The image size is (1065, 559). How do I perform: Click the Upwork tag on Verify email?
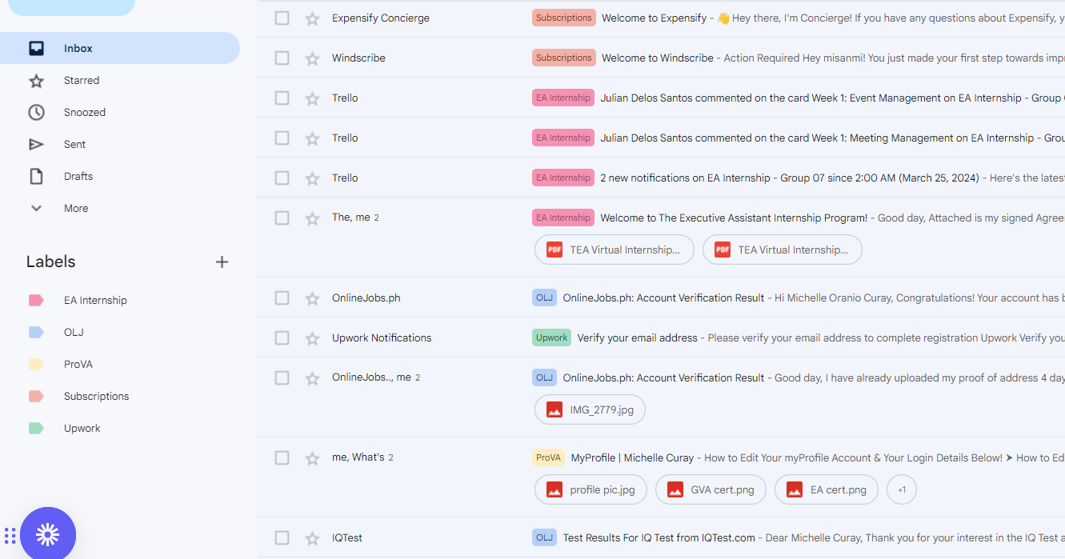[551, 337]
